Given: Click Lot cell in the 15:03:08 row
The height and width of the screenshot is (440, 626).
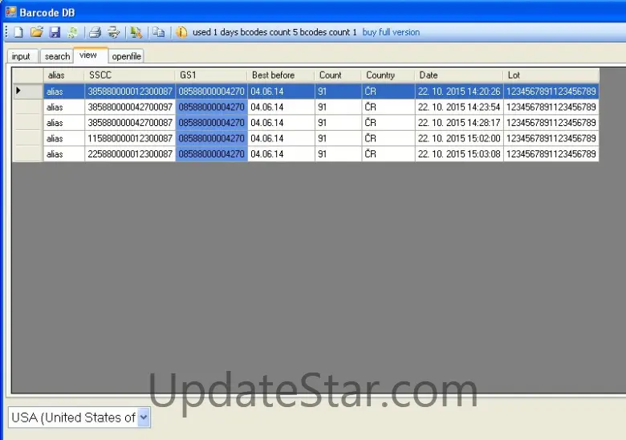Looking at the screenshot, I should point(551,153).
